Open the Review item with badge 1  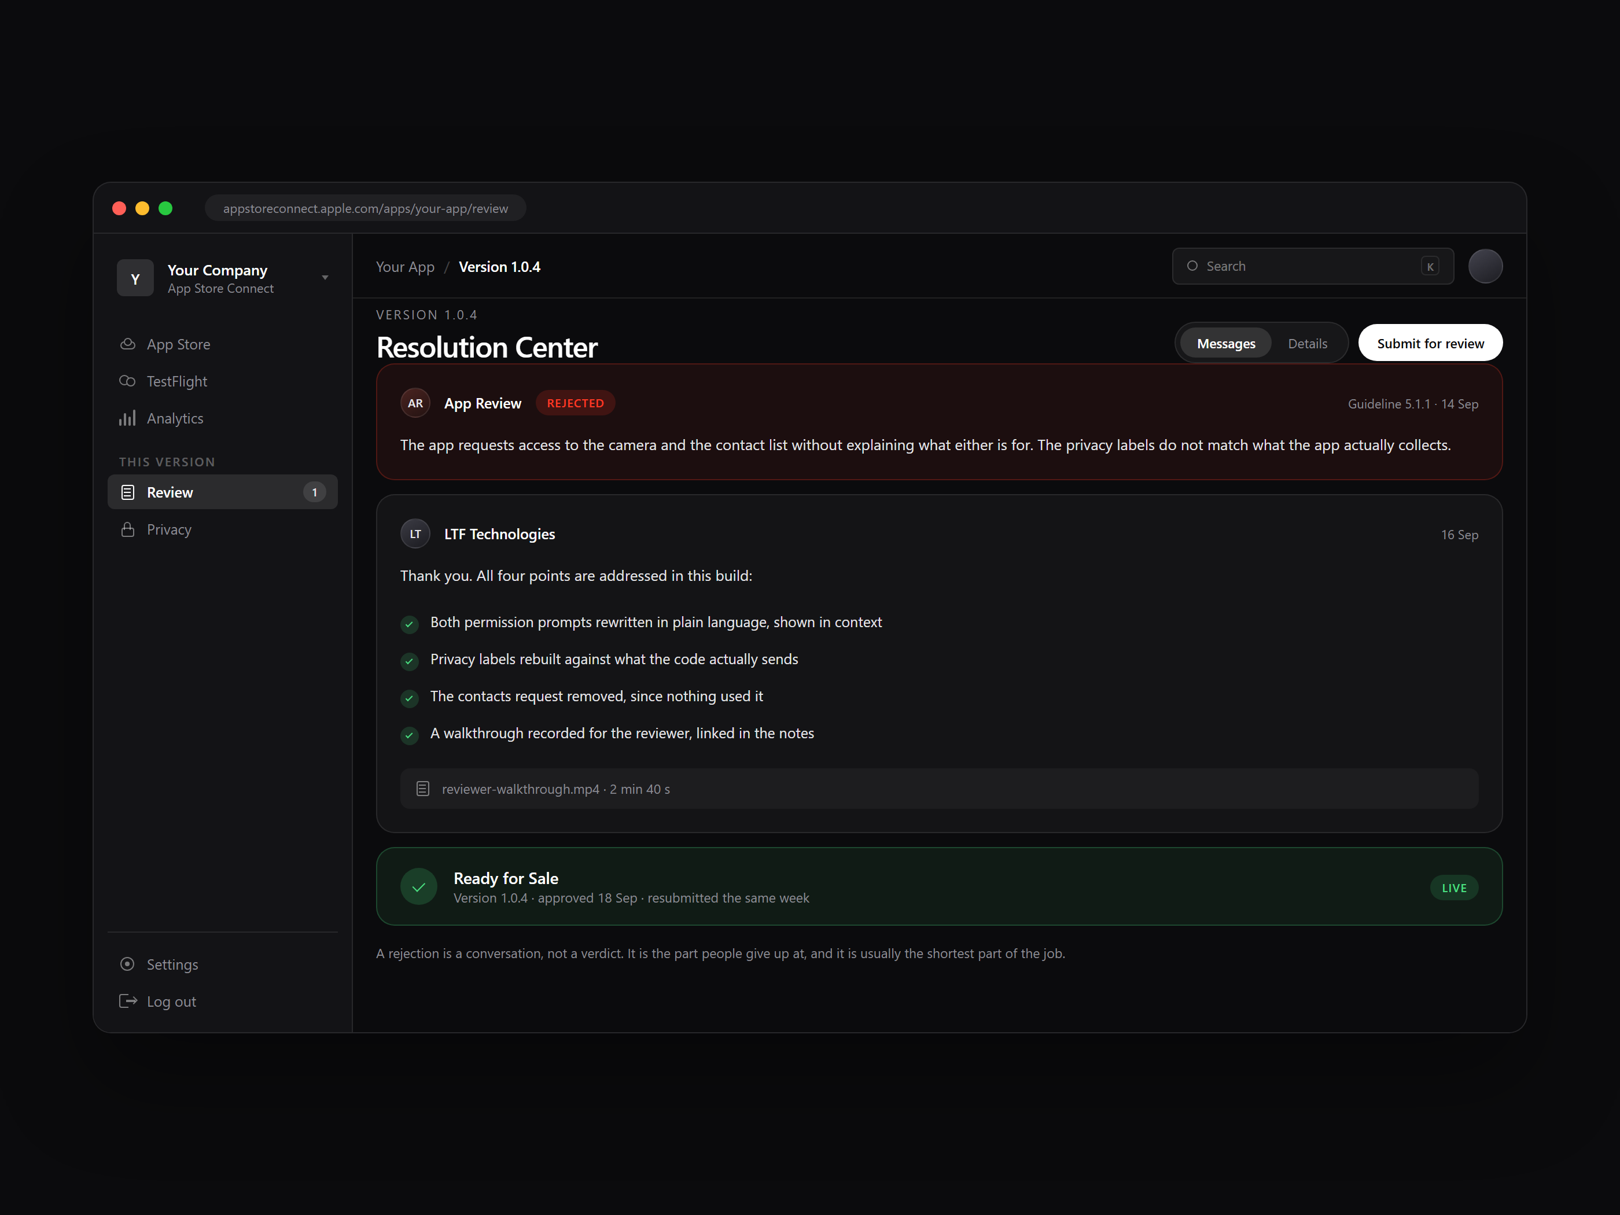coord(223,492)
